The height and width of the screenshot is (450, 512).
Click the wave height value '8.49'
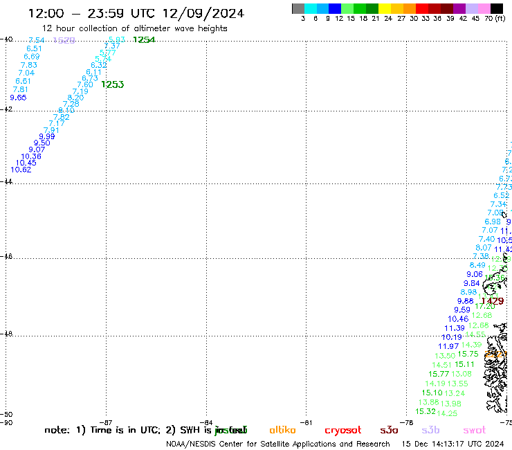point(477,265)
